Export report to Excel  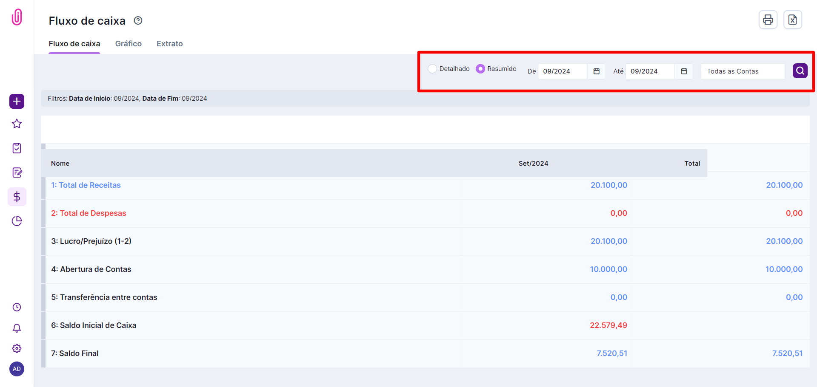(793, 20)
